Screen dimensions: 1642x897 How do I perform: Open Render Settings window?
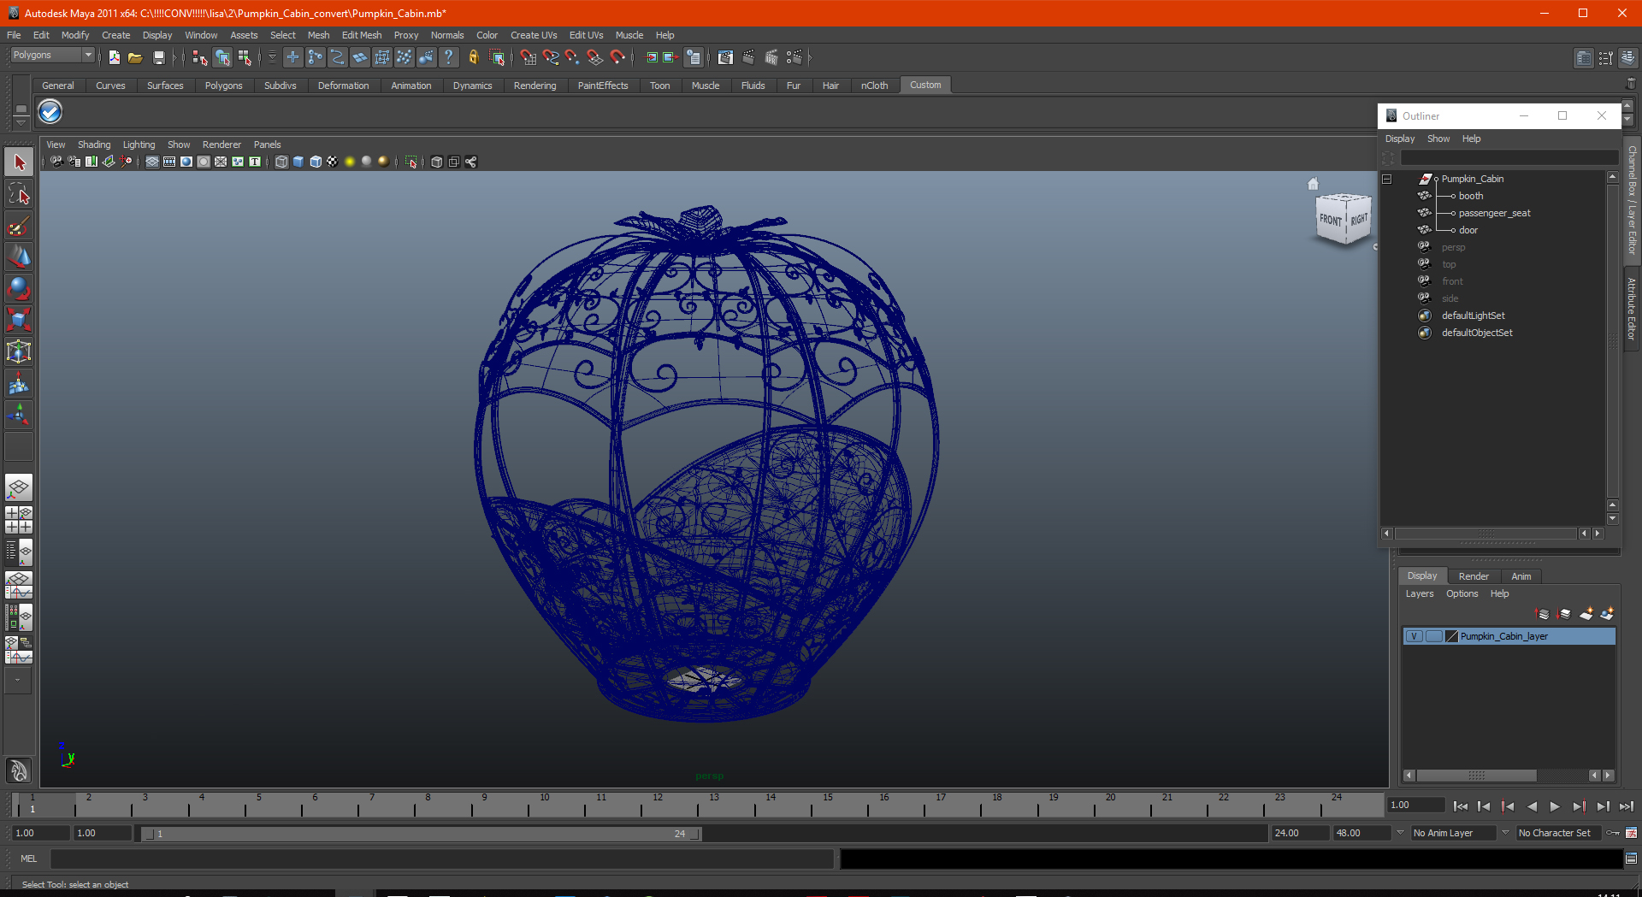794,57
